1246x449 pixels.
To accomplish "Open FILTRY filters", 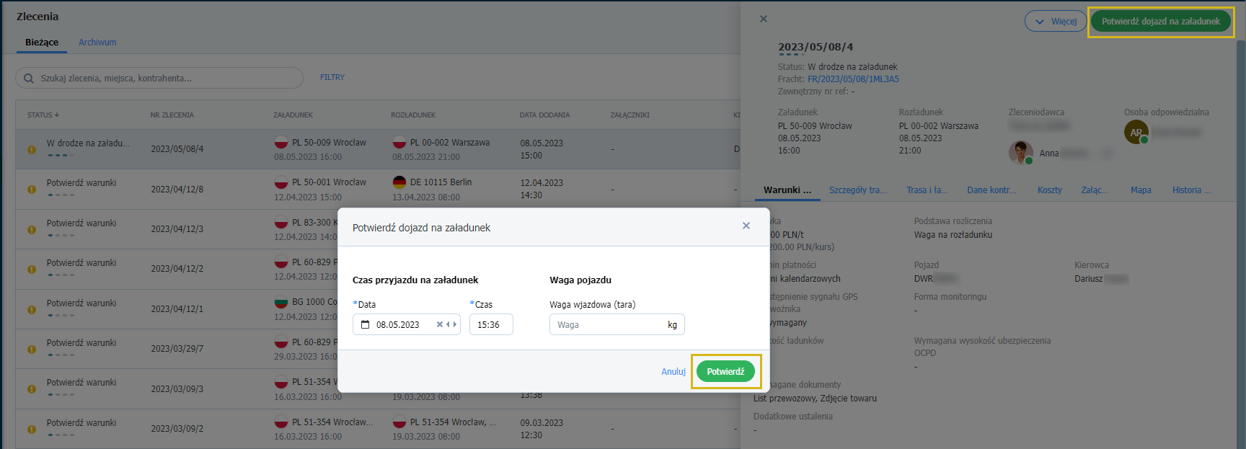I will click(x=332, y=77).
